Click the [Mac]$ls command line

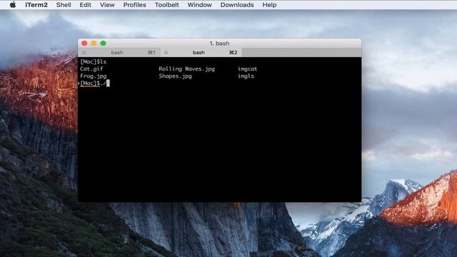coord(94,61)
